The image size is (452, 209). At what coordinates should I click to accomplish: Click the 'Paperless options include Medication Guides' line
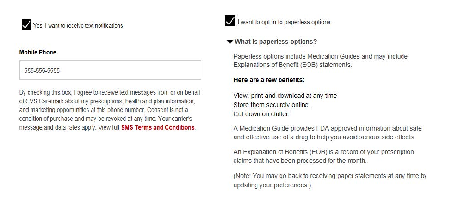click(320, 57)
